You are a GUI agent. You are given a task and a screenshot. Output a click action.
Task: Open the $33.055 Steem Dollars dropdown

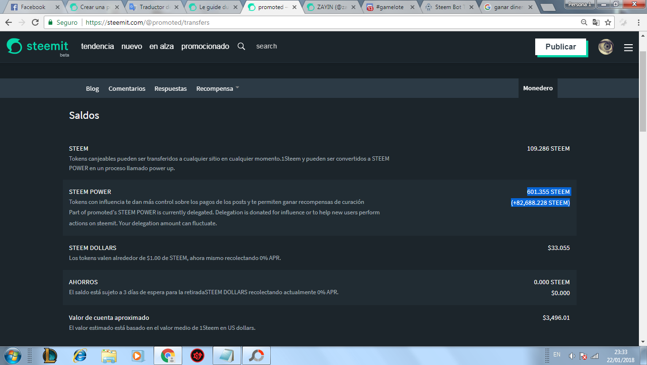(x=559, y=248)
